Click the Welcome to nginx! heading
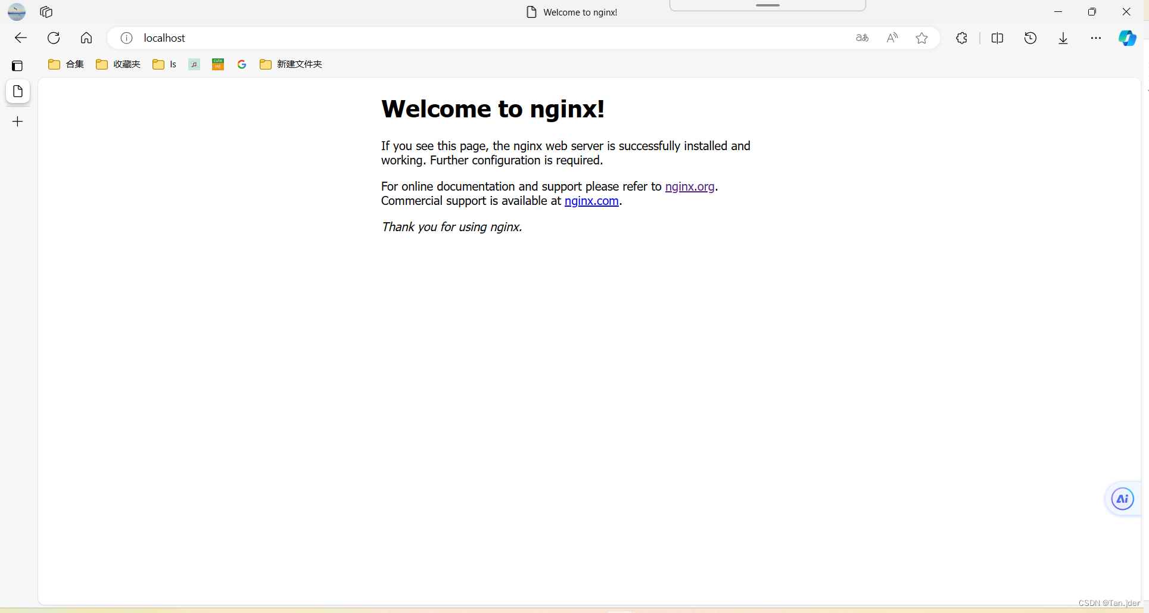Image resolution: width=1149 pixels, height=613 pixels. coord(493,109)
